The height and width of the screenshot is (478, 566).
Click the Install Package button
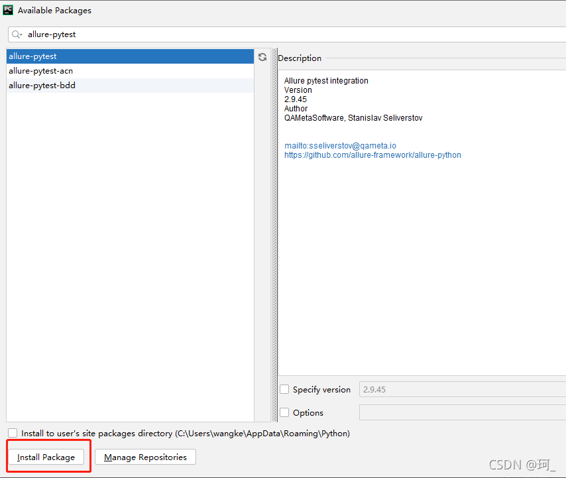pyautogui.click(x=46, y=457)
